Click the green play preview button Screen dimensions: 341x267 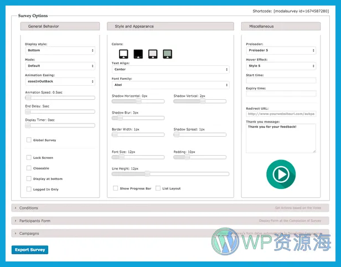pos(281,174)
